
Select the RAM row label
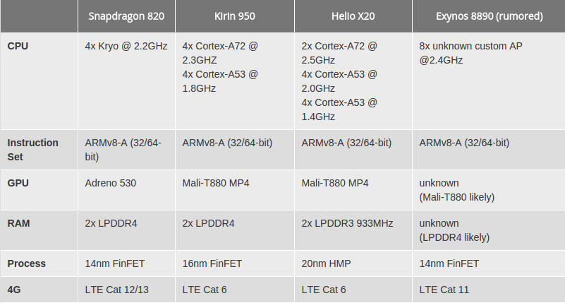[x=18, y=223]
